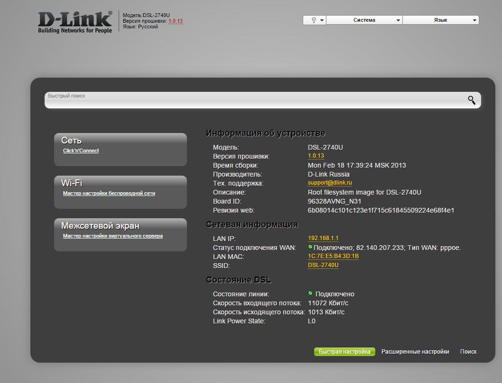Viewport: 502px width, 383px height.
Task: Click Board ID value 96328AVNG_N31
Action: [334, 202]
